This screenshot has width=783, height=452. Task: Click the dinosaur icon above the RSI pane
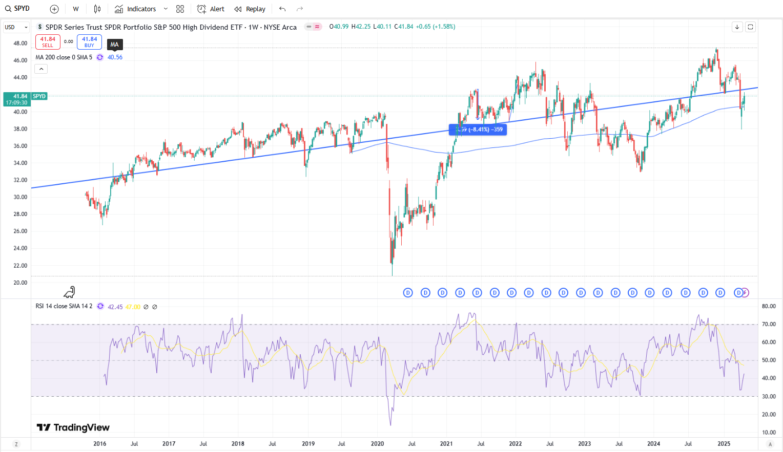(x=69, y=292)
